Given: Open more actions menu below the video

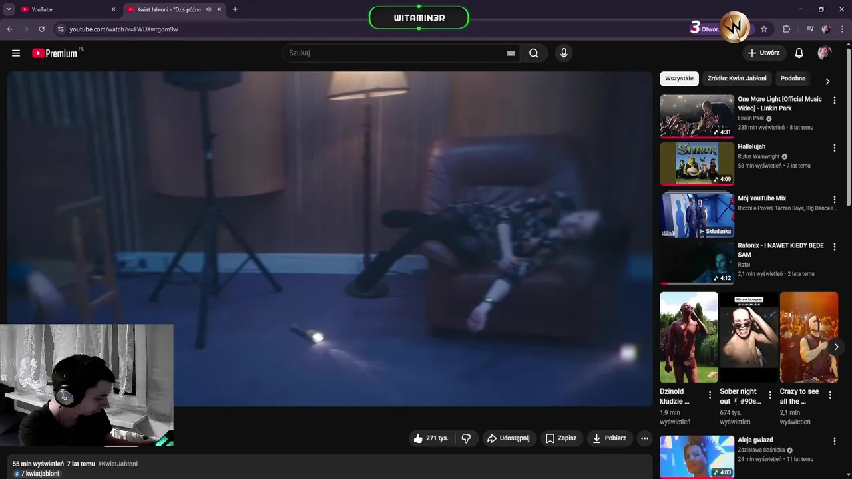Looking at the screenshot, I should [644, 438].
